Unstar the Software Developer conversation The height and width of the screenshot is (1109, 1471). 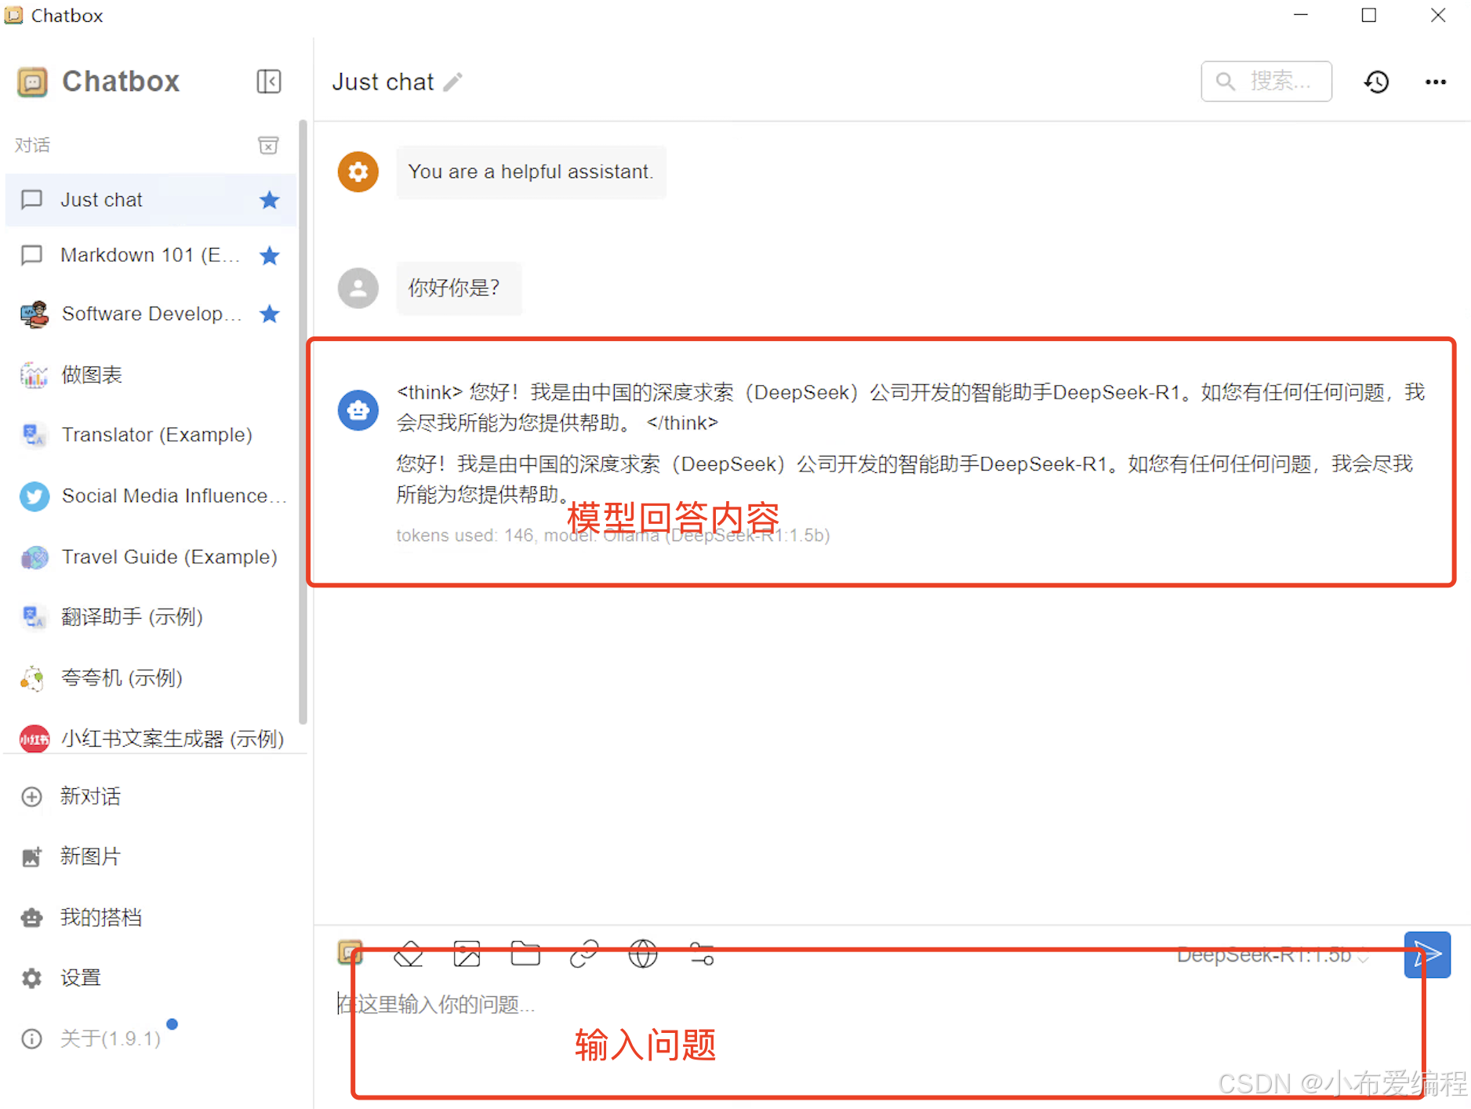(269, 314)
